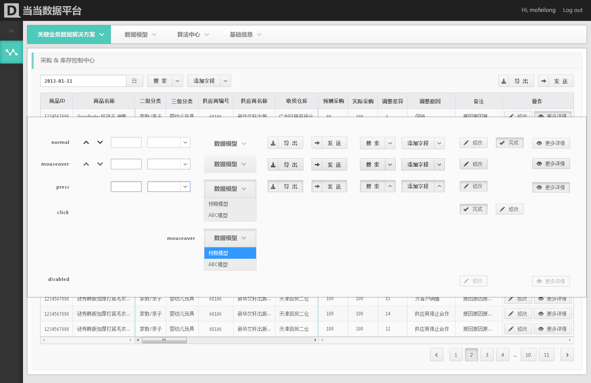Click eye icon of disabled 更多详情 button

click(539, 281)
